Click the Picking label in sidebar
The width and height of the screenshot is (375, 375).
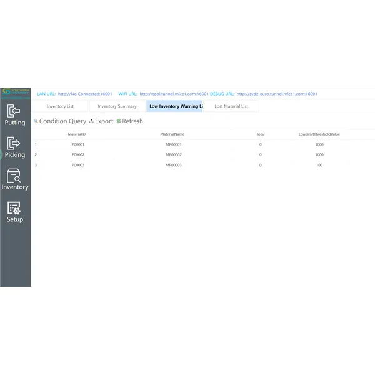click(15, 155)
